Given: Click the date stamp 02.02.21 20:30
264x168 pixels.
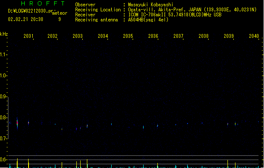Looking at the screenshot, I should [x=26, y=19].
